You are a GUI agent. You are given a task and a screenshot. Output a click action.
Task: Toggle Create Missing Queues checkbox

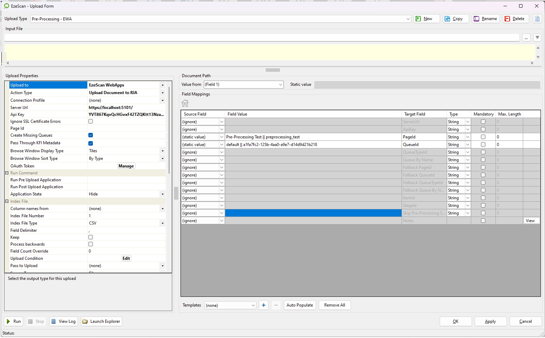click(91, 135)
